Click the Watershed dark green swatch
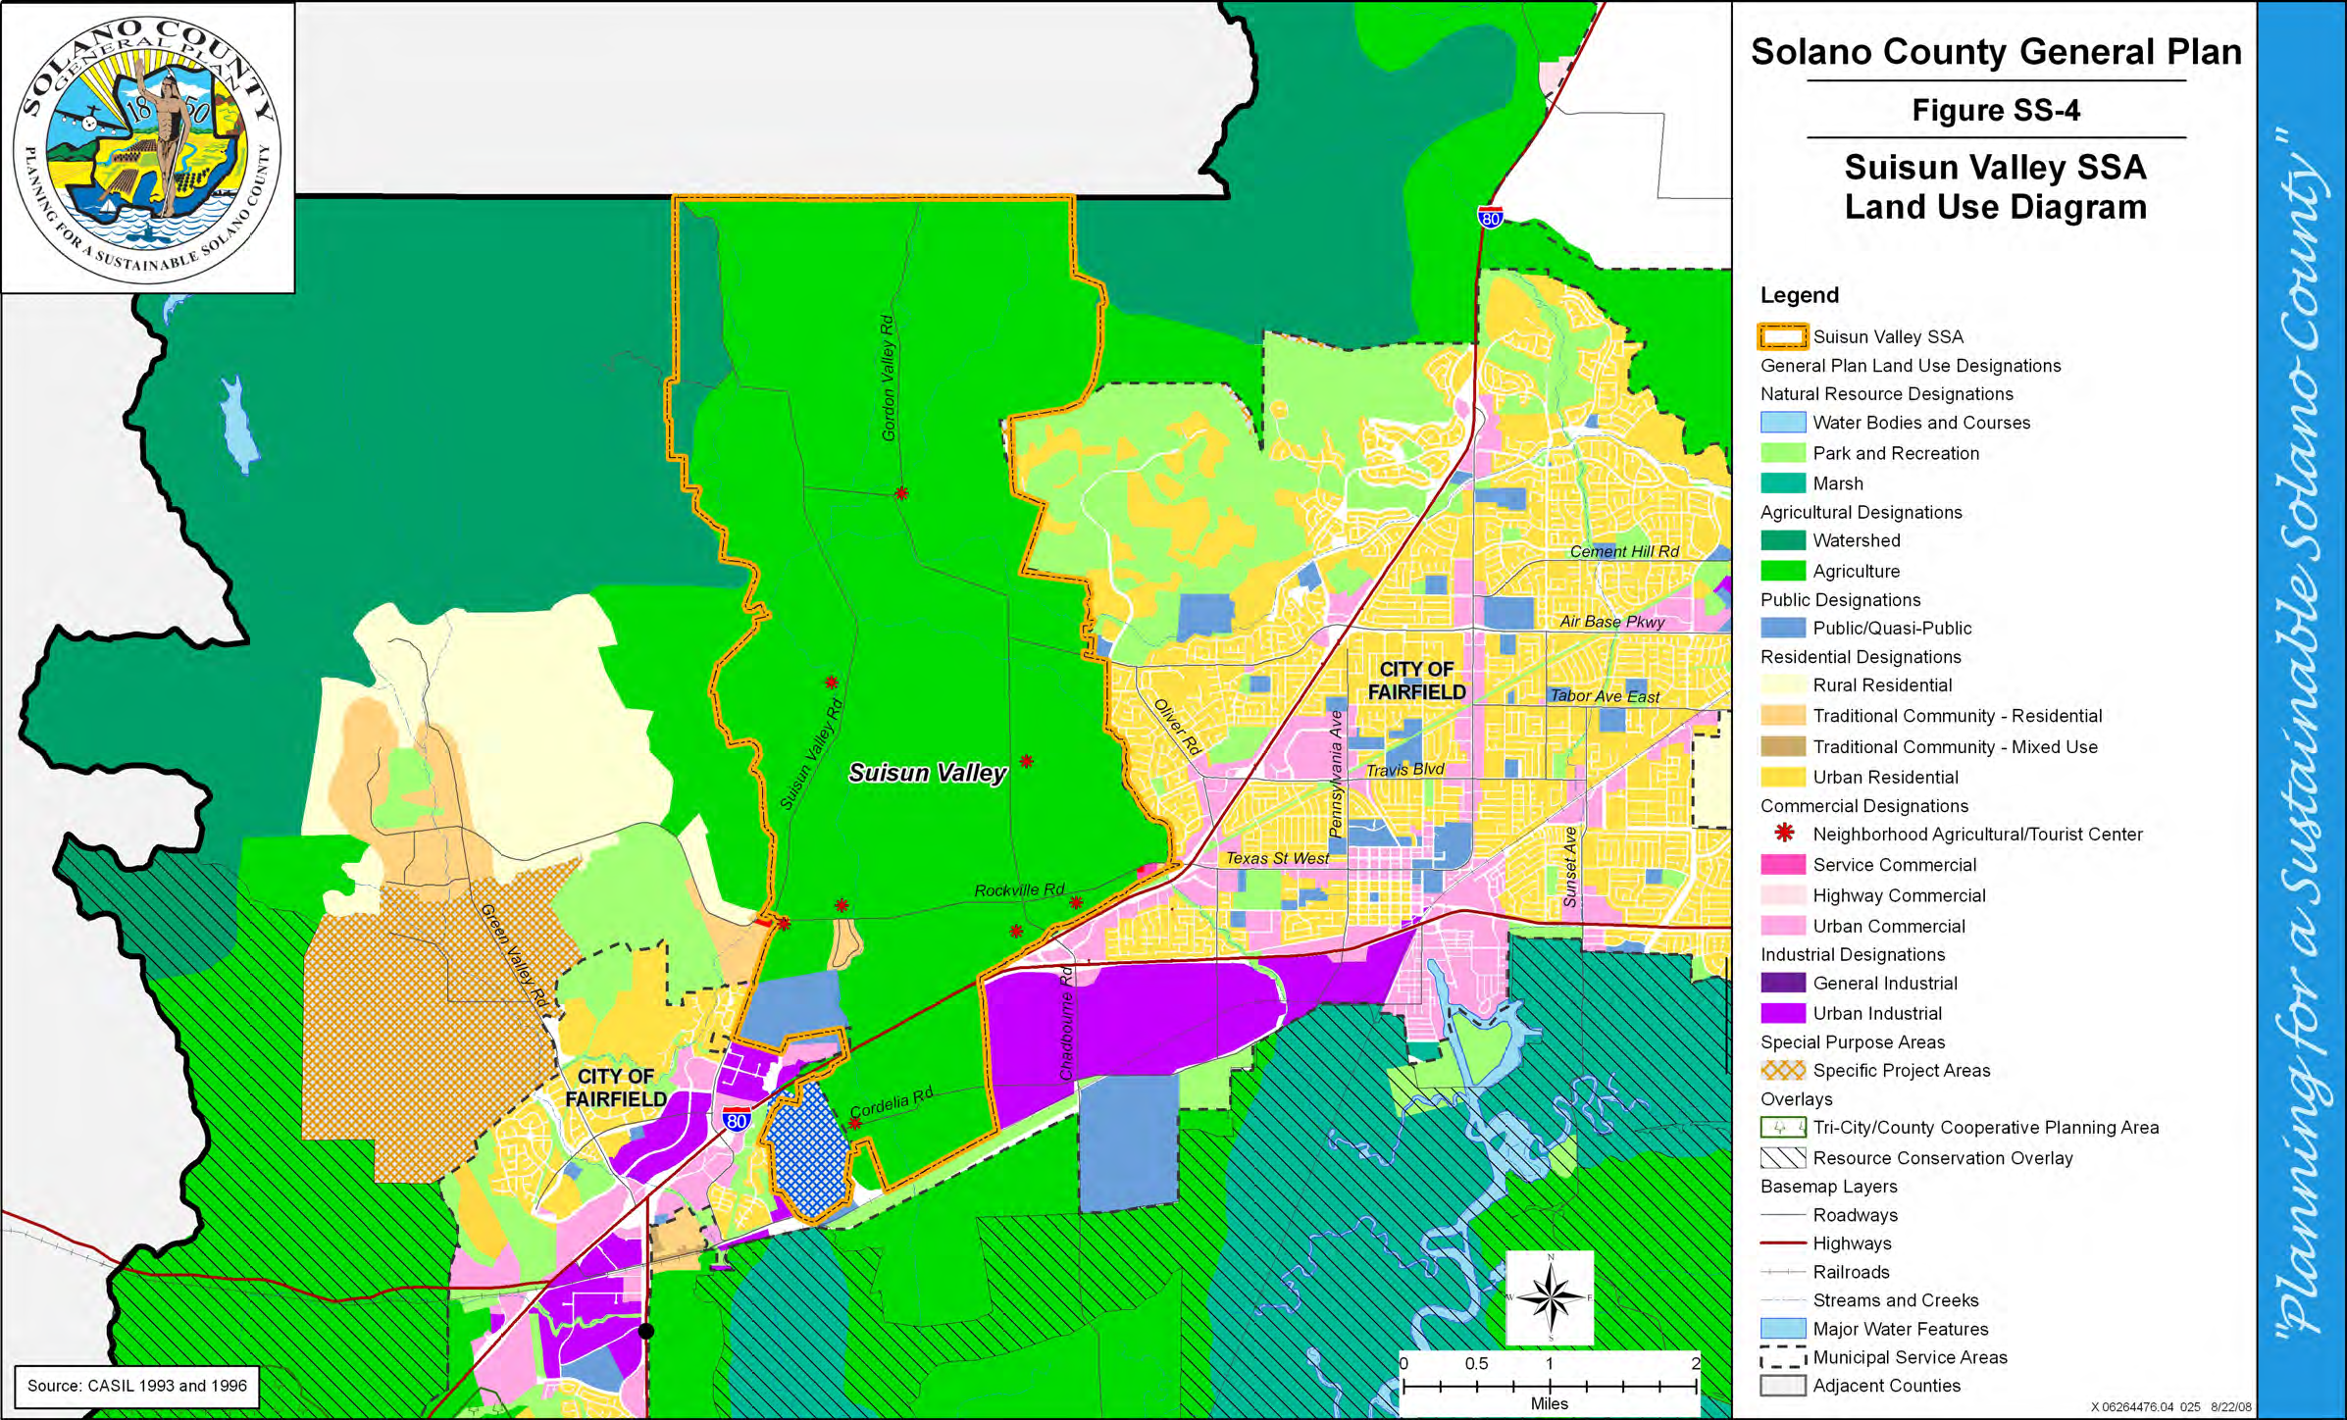2347x1420 pixels. pyautogui.click(x=1783, y=540)
